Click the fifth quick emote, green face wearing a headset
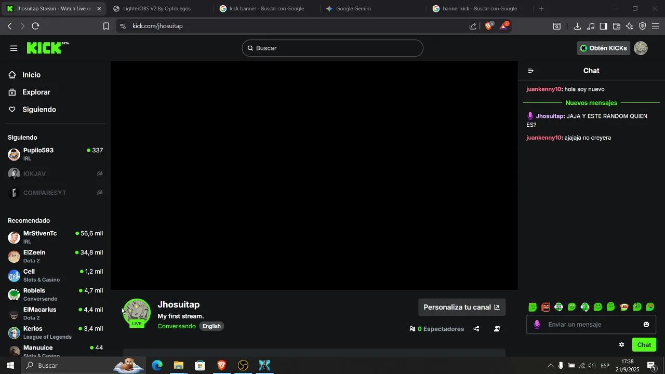Viewport: 665px width, 374px height. click(585, 307)
